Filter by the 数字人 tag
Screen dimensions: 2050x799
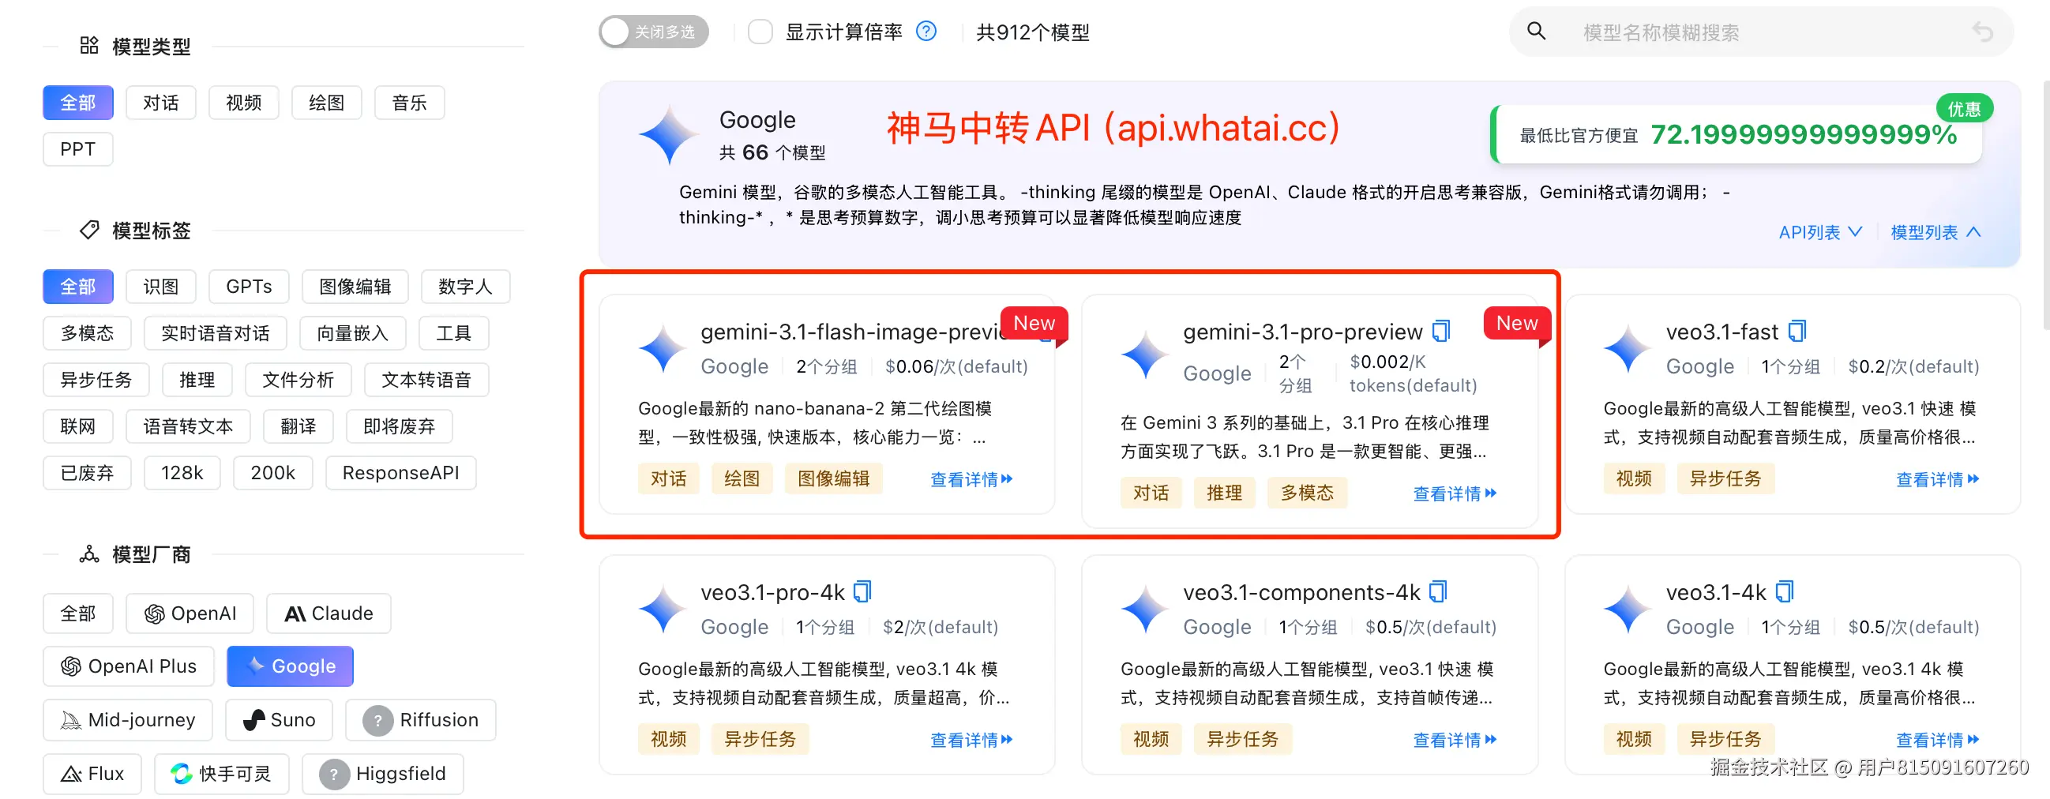(466, 287)
